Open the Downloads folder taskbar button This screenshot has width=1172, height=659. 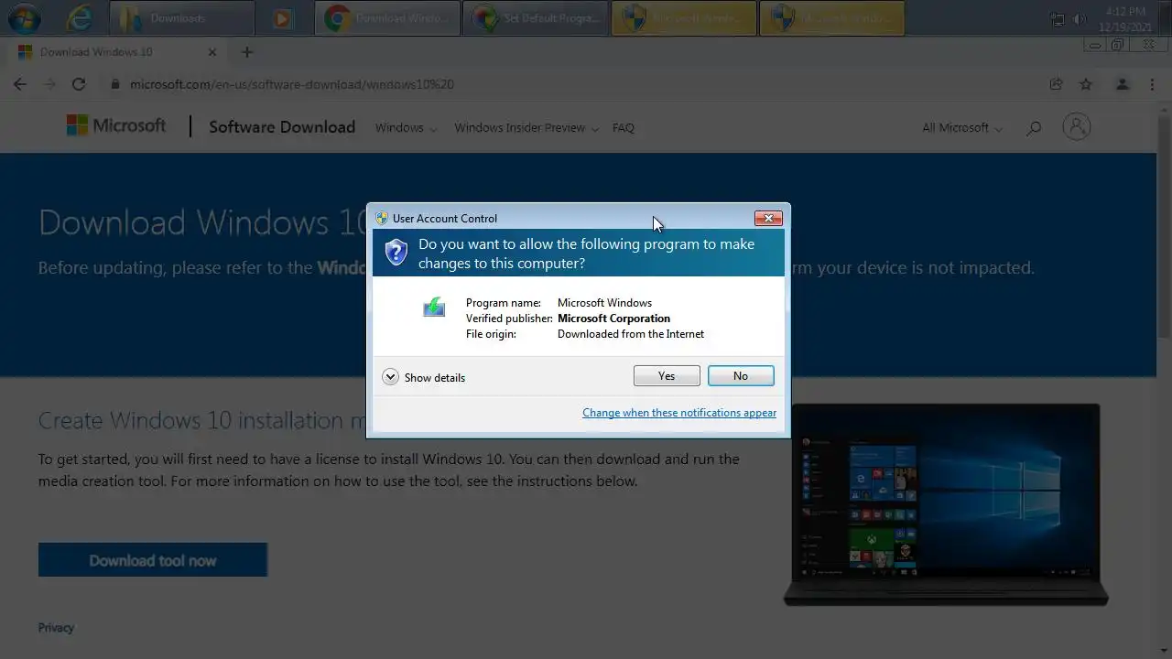click(182, 17)
